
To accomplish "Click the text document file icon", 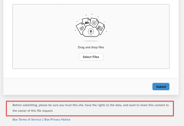I will click(80, 29).
